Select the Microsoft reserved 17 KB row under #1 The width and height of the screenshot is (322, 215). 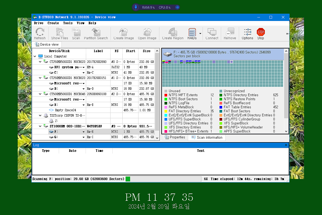(x=93, y=83)
